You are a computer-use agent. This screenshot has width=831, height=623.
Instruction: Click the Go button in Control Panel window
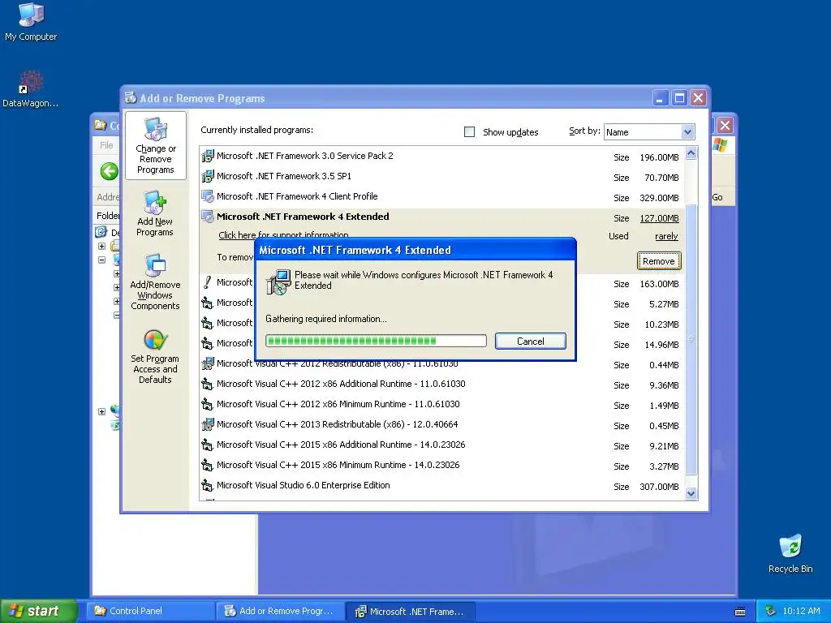pos(717,197)
